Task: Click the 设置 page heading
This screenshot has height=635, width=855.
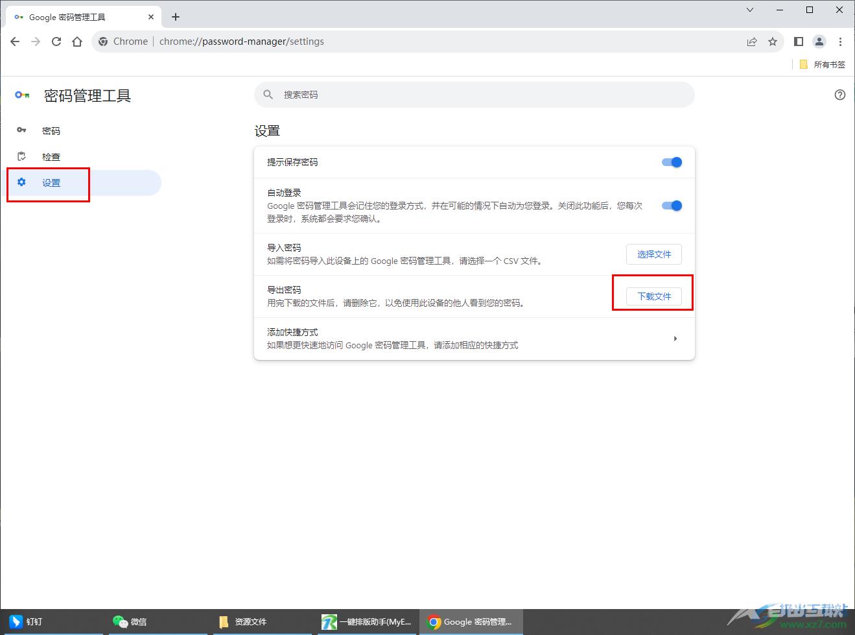Action: click(x=267, y=131)
